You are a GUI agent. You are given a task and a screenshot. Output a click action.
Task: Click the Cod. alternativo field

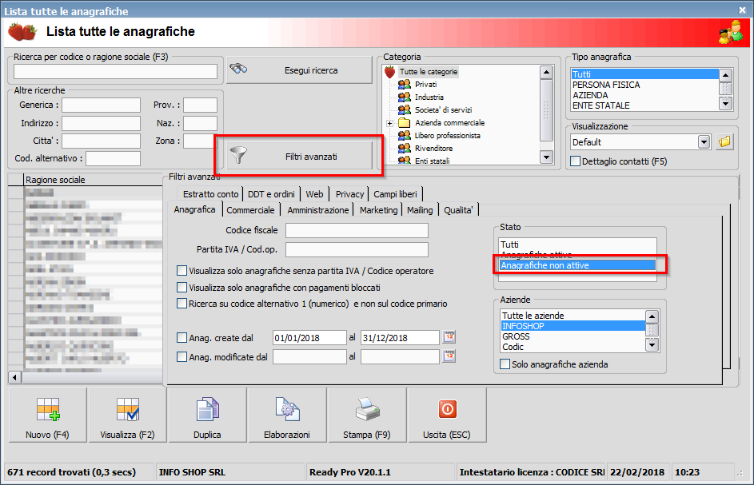pos(113,158)
